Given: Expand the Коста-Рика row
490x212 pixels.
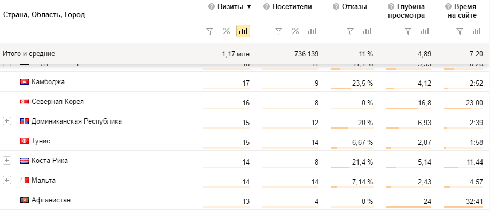Looking at the screenshot, I should pyautogui.click(x=7, y=160).
